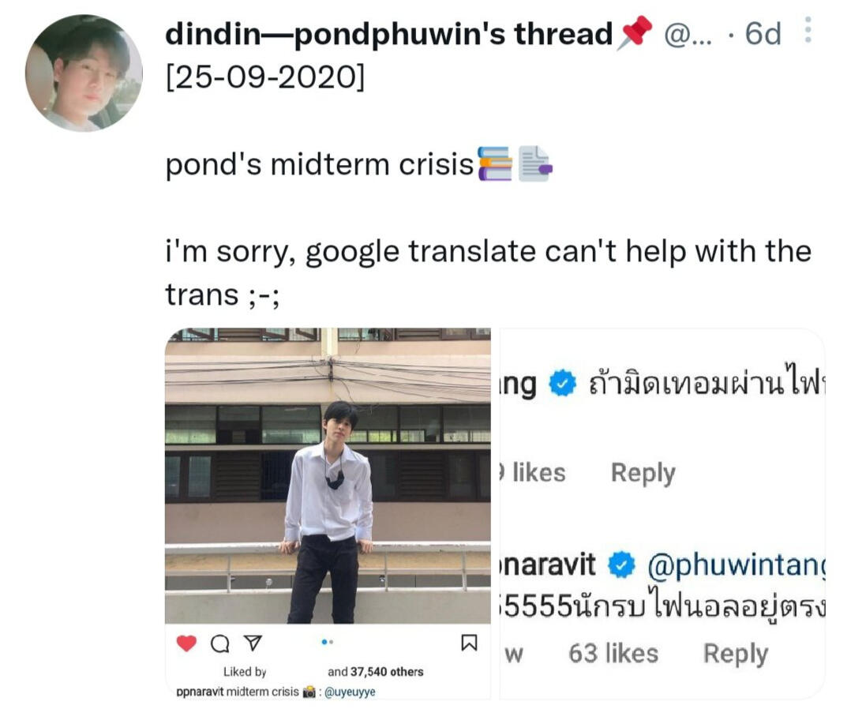Open the dindin—pondphuwin's thread display name
851x709 pixels.
point(389,34)
